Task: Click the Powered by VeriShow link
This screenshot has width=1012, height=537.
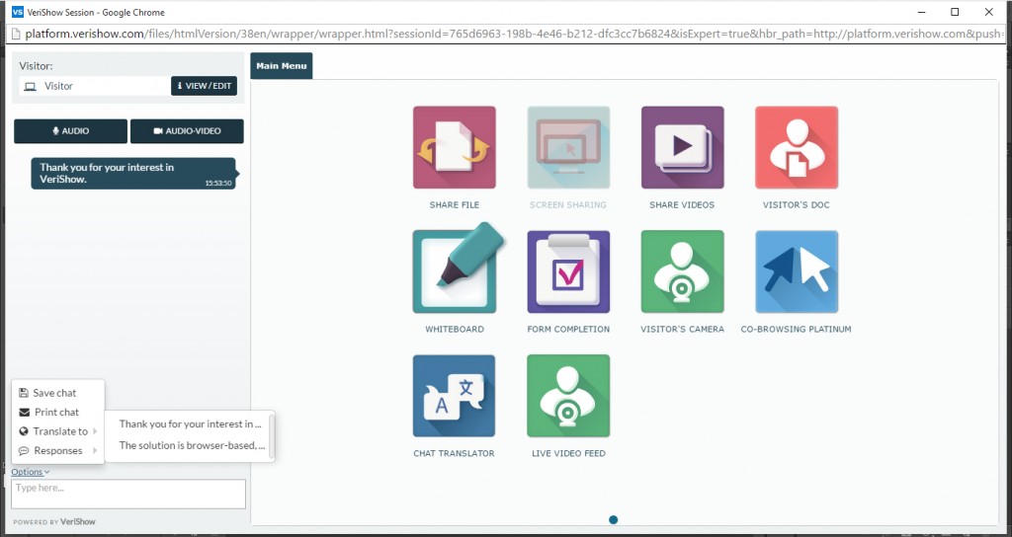Action: (54, 521)
